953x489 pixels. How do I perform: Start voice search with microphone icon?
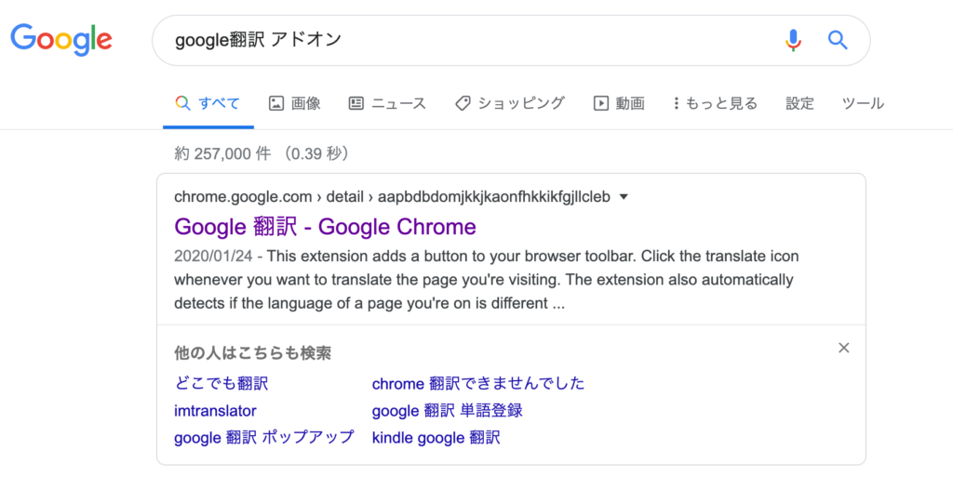[x=793, y=40]
